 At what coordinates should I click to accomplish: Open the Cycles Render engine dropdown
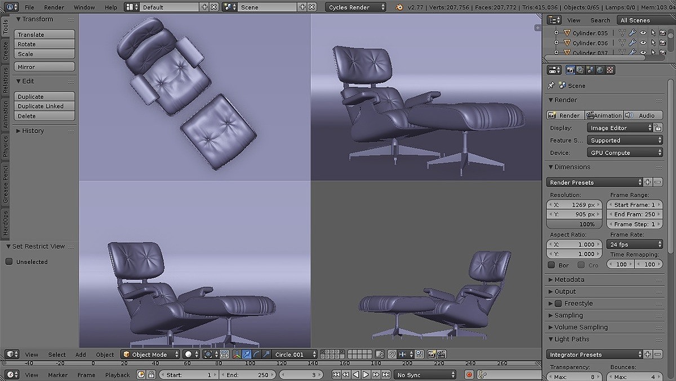coord(355,7)
